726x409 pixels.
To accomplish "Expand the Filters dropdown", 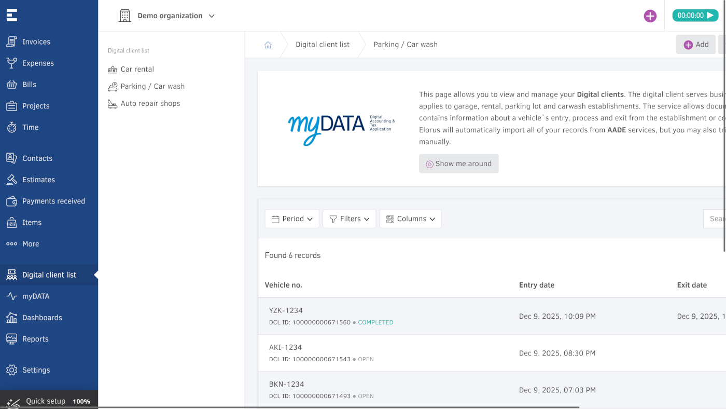I will 349,219.
